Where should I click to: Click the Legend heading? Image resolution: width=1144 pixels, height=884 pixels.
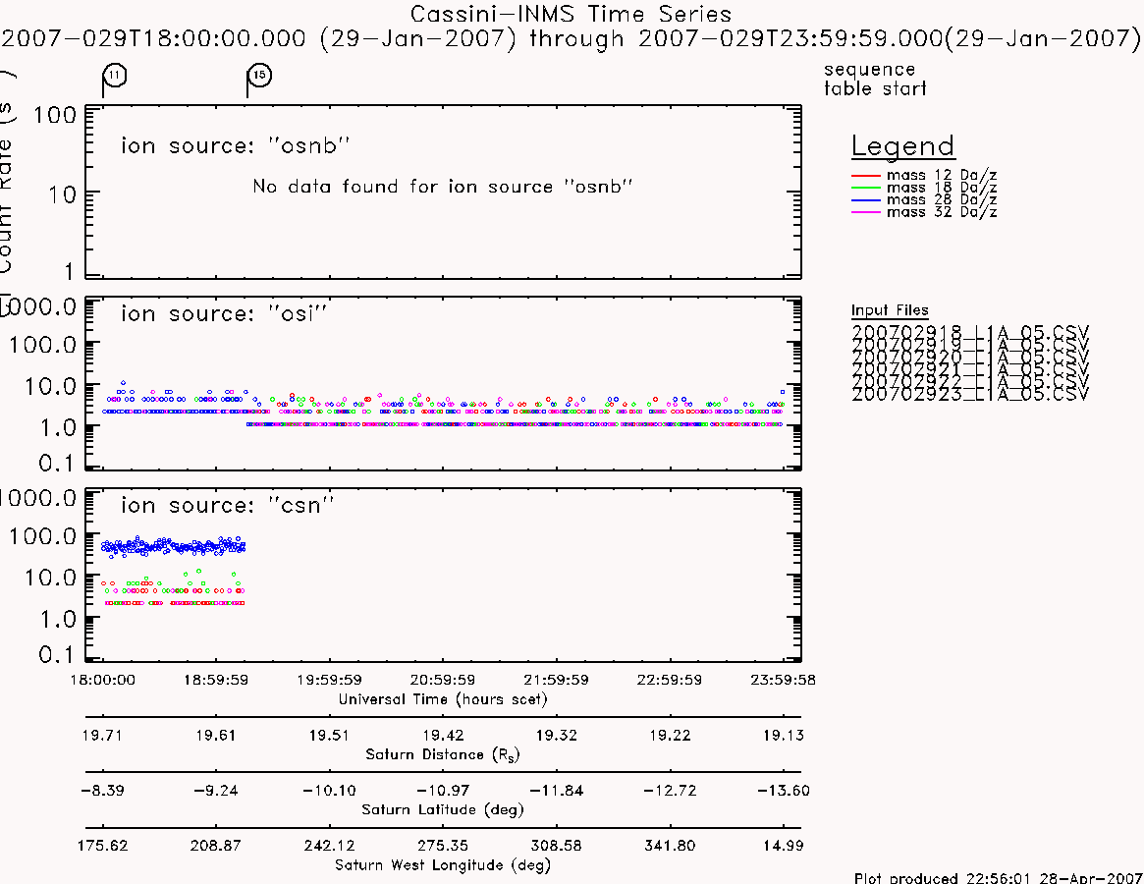(903, 146)
